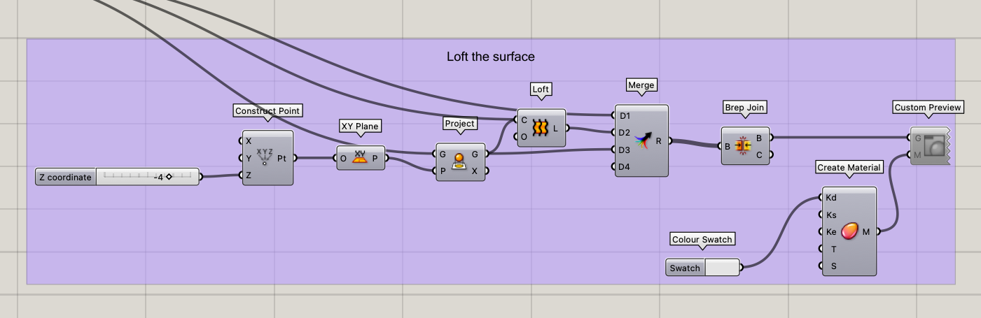Viewport: 981px width, 318px height.
Task: Click the L output of Loft component
Action: pos(556,128)
